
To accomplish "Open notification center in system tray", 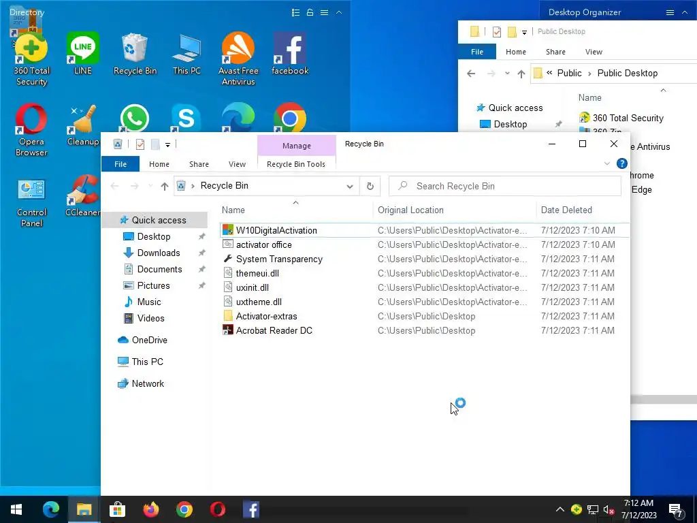I will 676,510.
